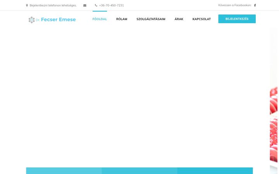Click the Dr. Fecser Emese logo
The image size is (279, 174).
point(52,20)
